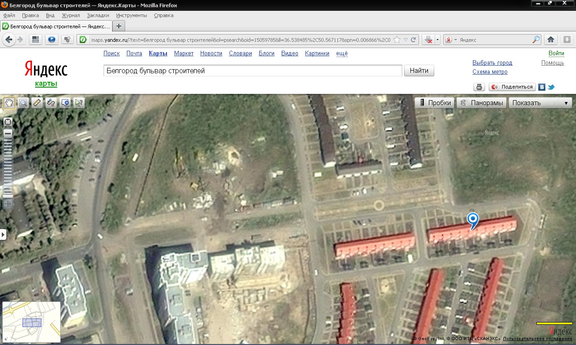This screenshot has width=576, height=345.
Task: Open Firefox downloads arrow icon
Action: [x=567, y=40]
